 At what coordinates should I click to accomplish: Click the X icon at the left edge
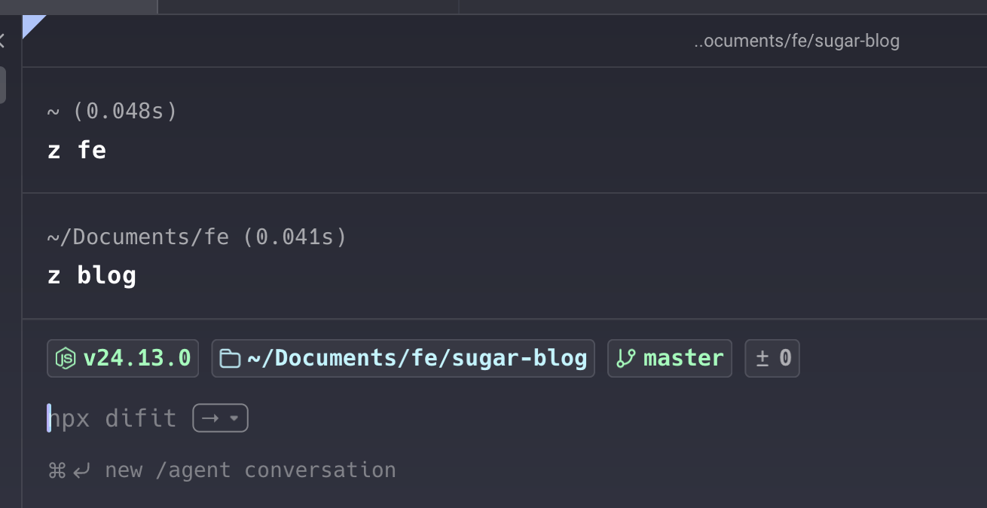[x=2, y=41]
